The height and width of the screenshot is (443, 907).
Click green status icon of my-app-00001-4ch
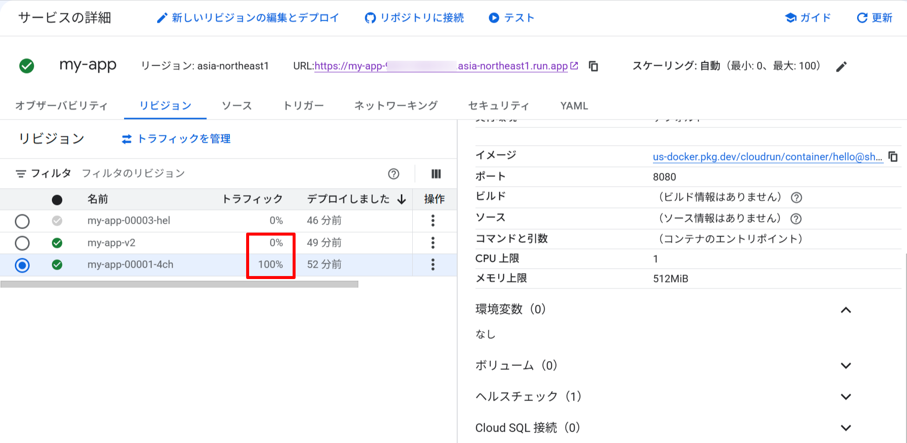tap(57, 265)
